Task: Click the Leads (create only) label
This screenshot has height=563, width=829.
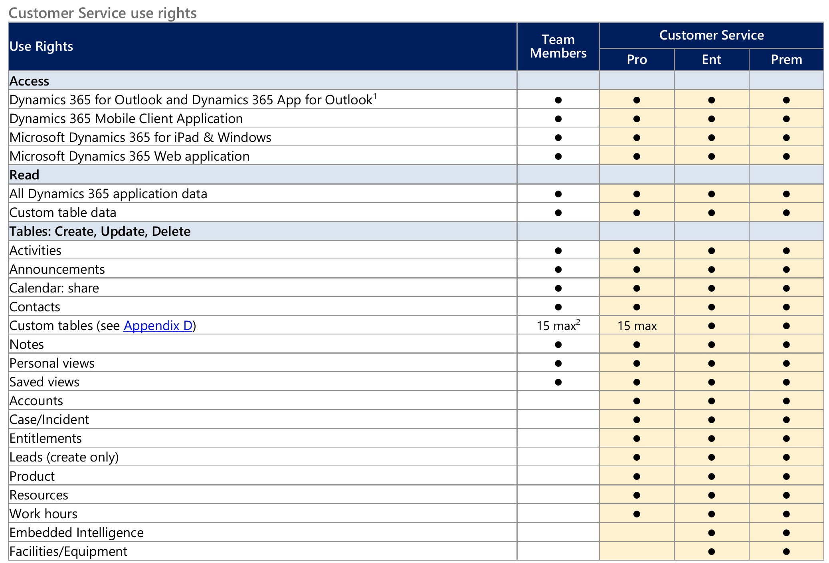Action: click(x=64, y=457)
